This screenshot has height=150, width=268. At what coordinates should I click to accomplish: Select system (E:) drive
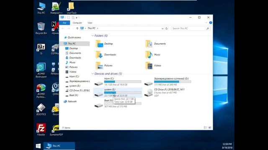118,92
